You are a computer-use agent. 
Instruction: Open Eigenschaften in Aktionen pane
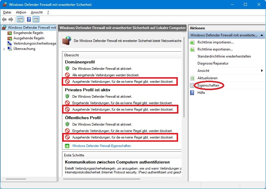click(208, 85)
